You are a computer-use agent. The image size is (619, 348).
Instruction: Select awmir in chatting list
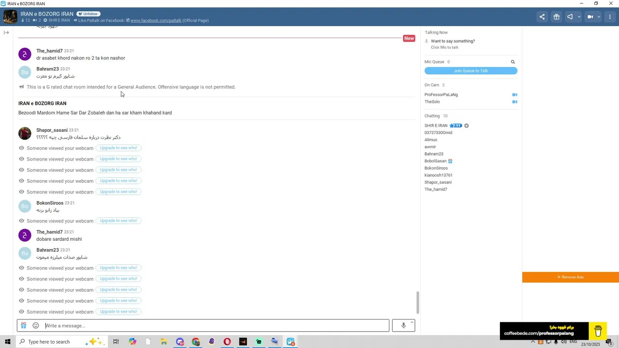coord(430,147)
